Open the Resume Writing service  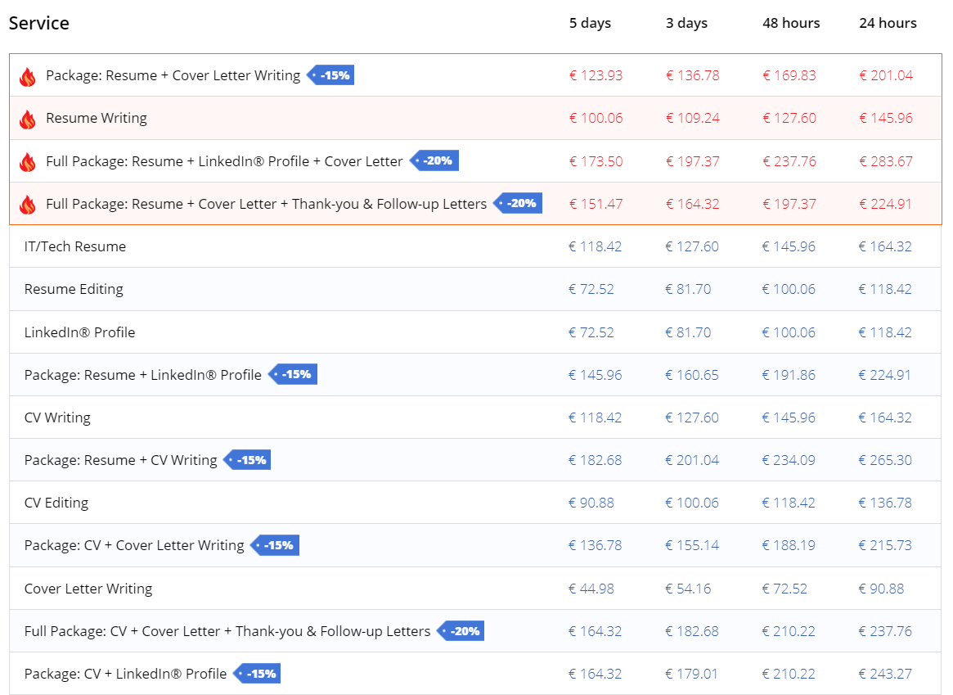(x=97, y=118)
